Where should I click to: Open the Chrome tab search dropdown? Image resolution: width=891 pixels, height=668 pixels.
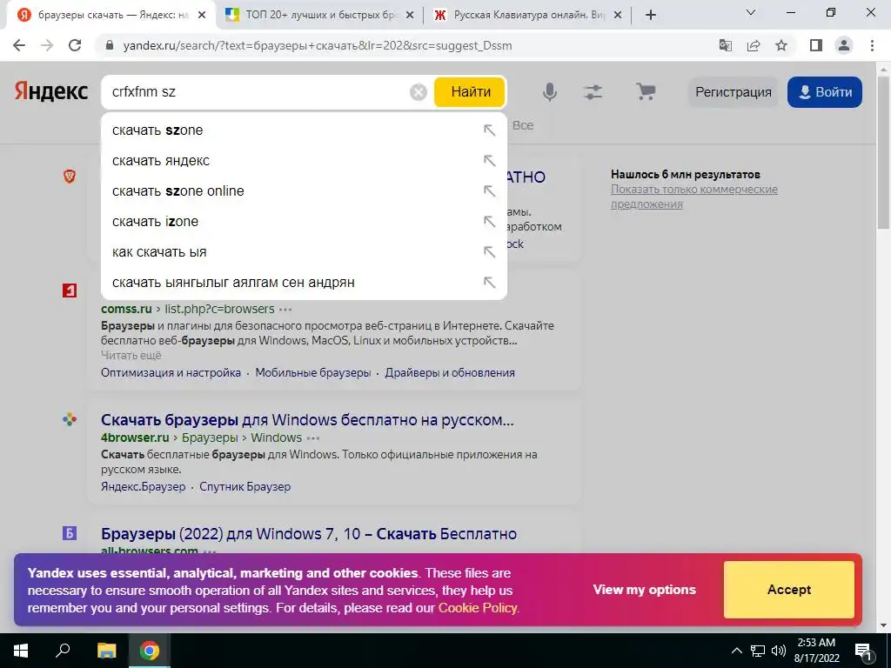(751, 12)
